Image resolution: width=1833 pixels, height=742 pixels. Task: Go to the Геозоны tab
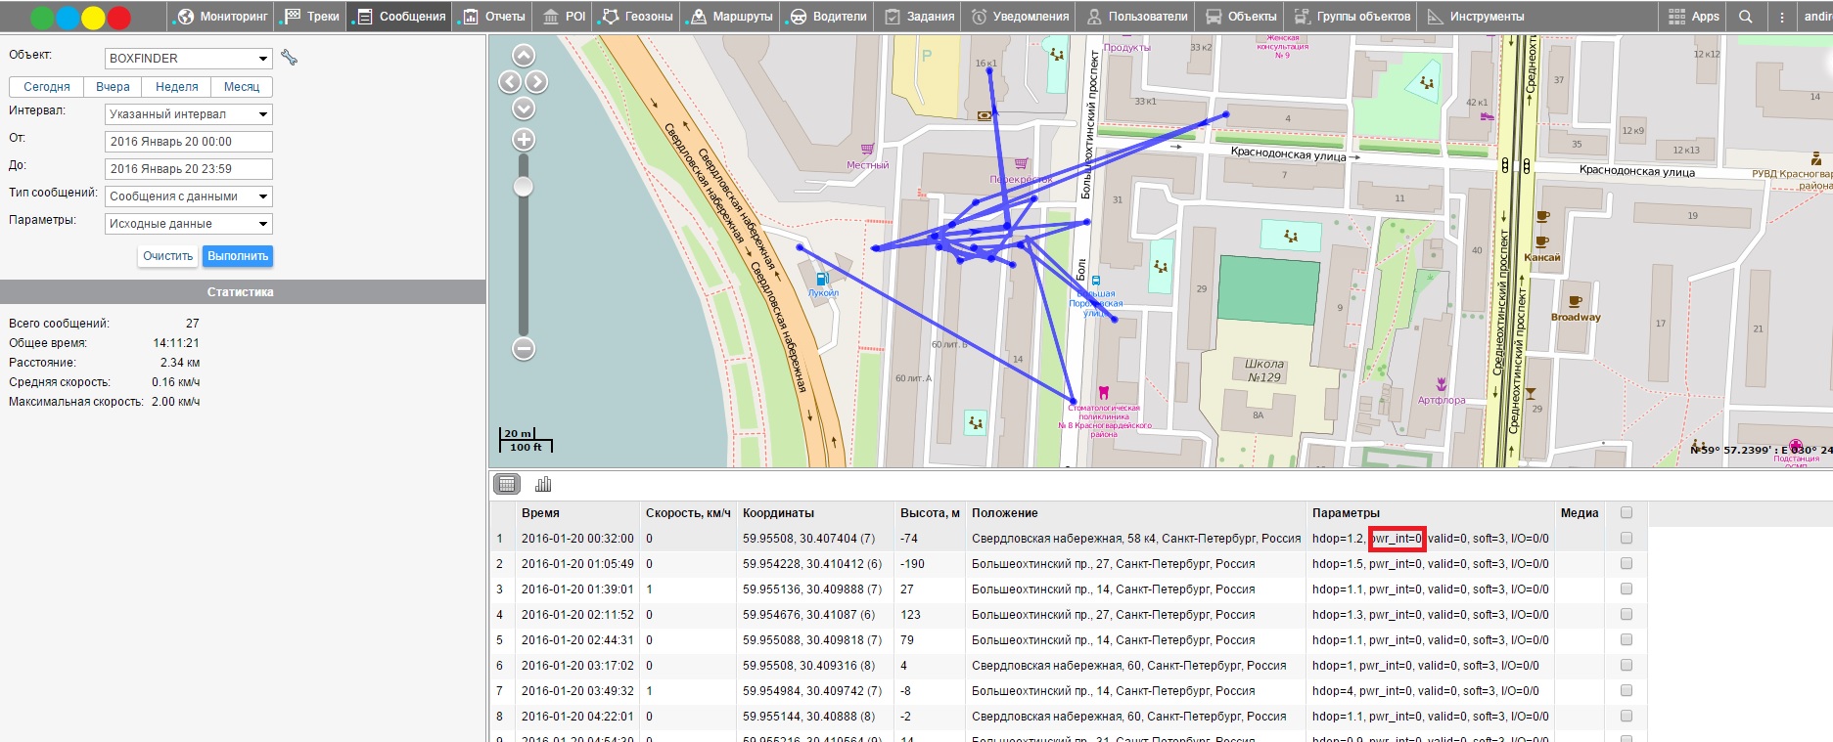638,17
